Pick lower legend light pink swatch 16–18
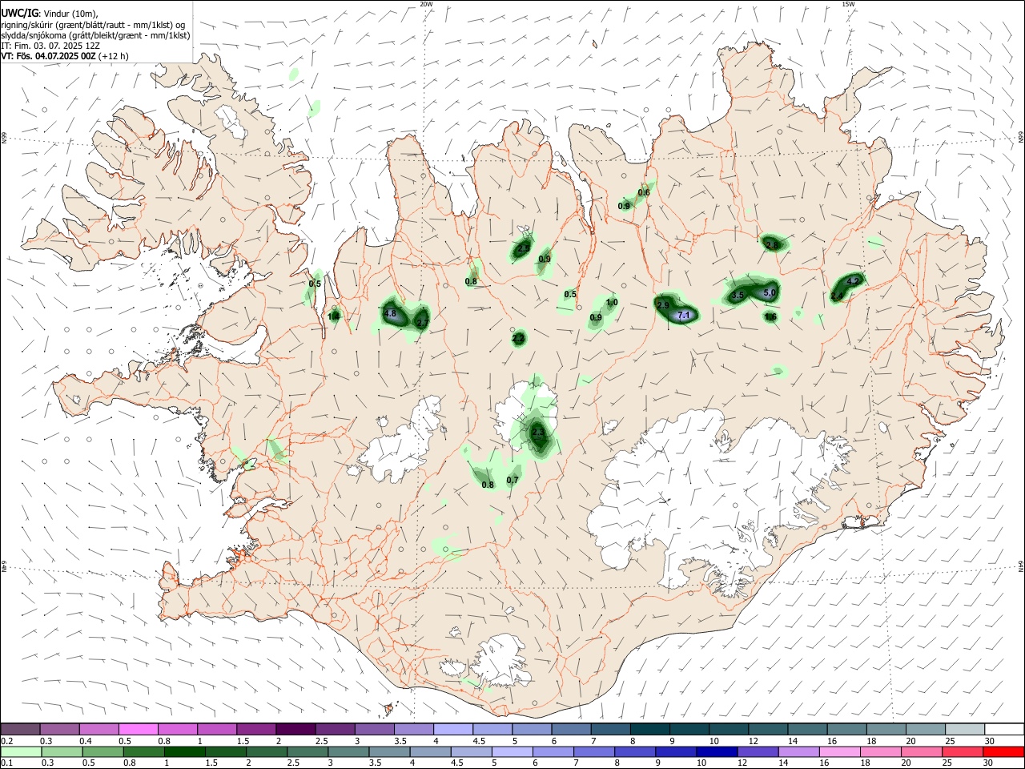This screenshot has width=1025, height=769. pyautogui.click(x=839, y=751)
